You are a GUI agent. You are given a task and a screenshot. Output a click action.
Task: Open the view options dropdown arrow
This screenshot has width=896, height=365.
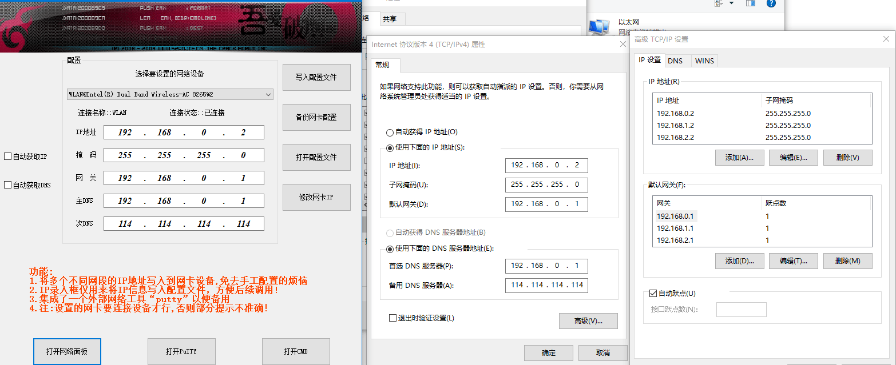click(x=731, y=3)
